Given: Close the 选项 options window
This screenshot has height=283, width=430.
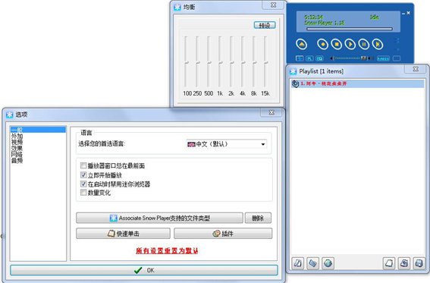Looking at the screenshot, I should click(271, 112).
